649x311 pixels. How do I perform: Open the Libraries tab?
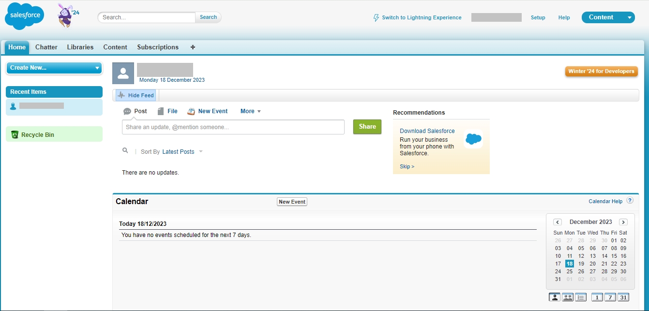point(80,47)
